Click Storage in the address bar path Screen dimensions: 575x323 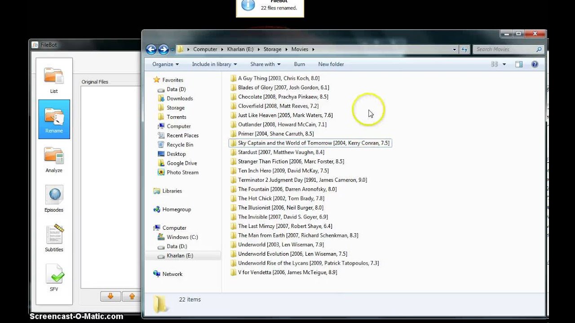tap(272, 49)
